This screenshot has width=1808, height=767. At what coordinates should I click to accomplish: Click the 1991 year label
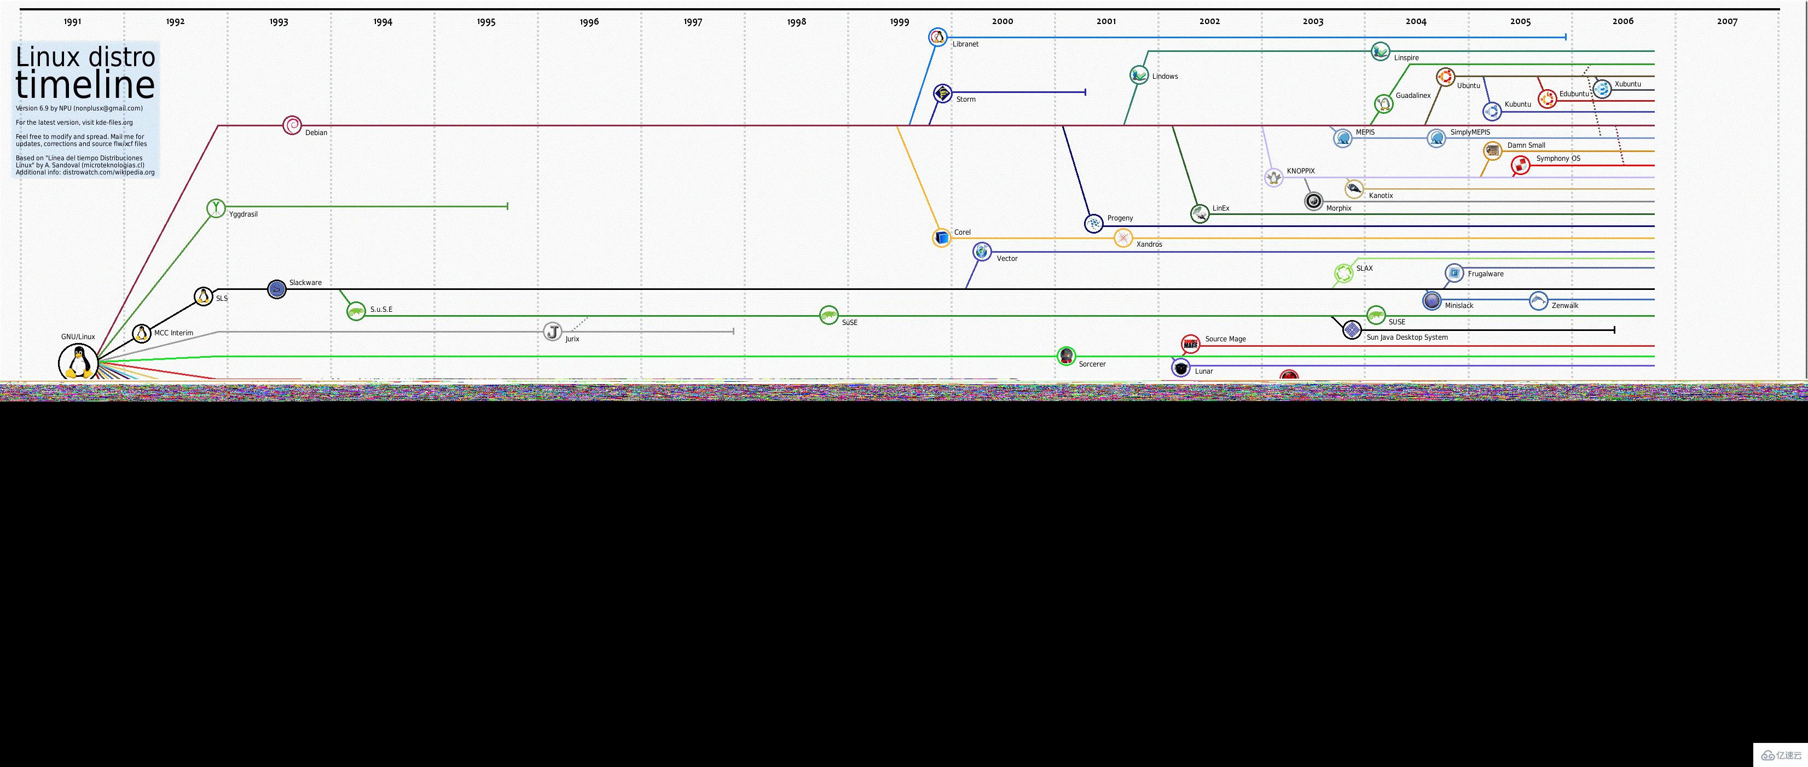72,22
